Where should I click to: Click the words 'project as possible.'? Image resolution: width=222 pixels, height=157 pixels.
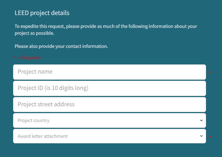coord(34,33)
